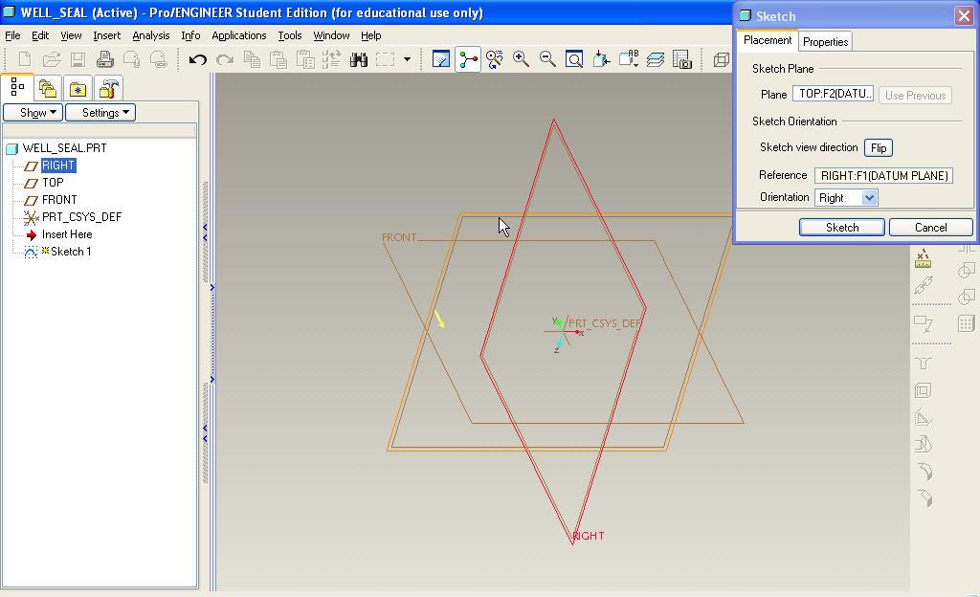The width and height of the screenshot is (980, 597).
Task: Open a file with the folder icon
Action: click(x=52, y=59)
